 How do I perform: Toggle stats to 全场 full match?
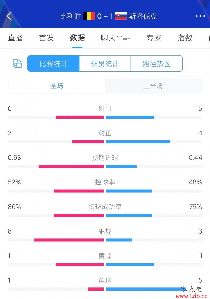57,86
